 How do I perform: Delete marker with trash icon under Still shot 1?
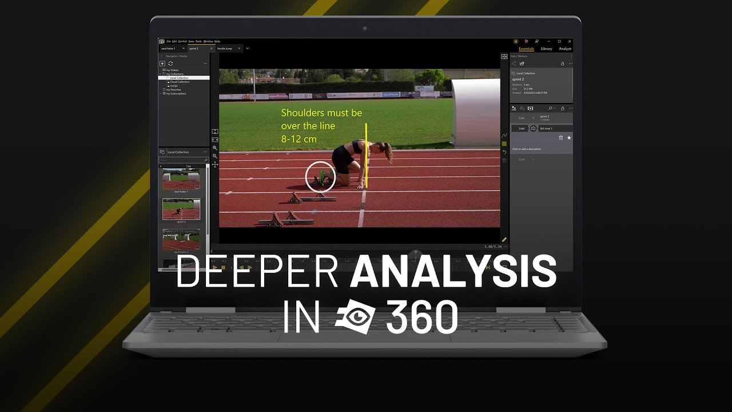click(560, 138)
